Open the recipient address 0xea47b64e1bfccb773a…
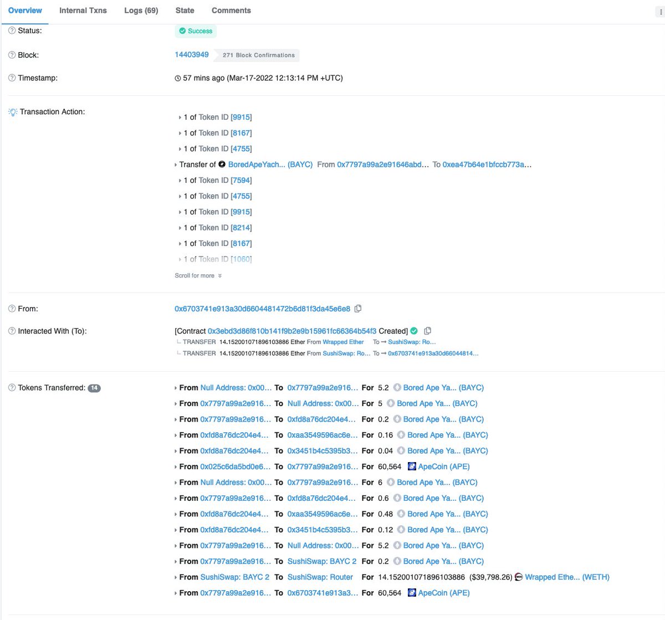This screenshot has height=620, width=665. [487, 165]
